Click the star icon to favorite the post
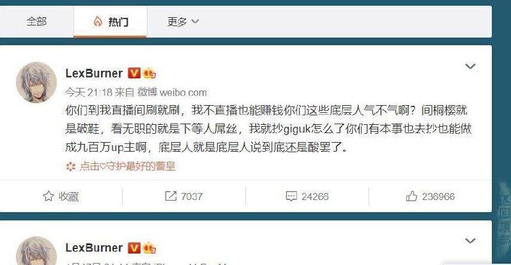 (x=49, y=196)
